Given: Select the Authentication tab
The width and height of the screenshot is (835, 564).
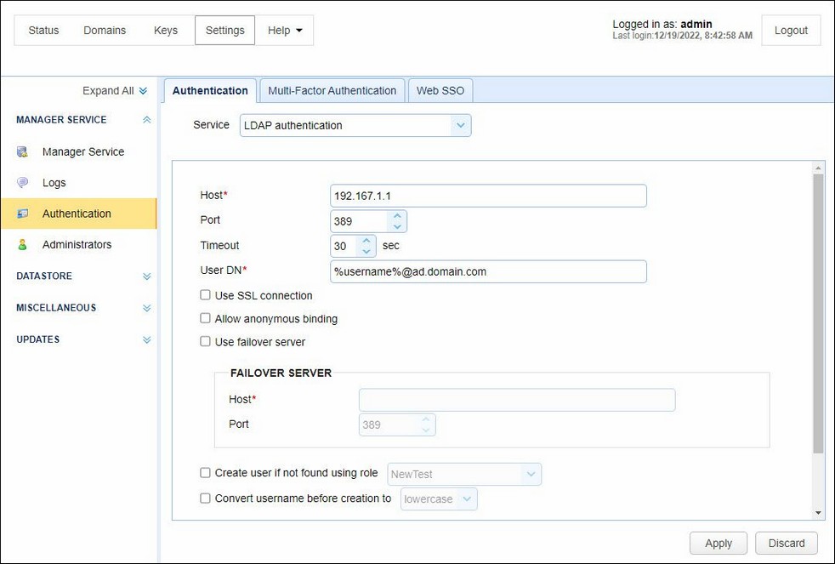Looking at the screenshot, I should [210, 90].
